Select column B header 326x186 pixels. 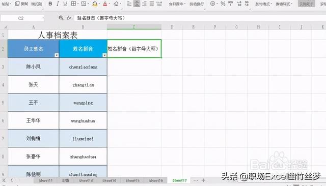point(83,27)
